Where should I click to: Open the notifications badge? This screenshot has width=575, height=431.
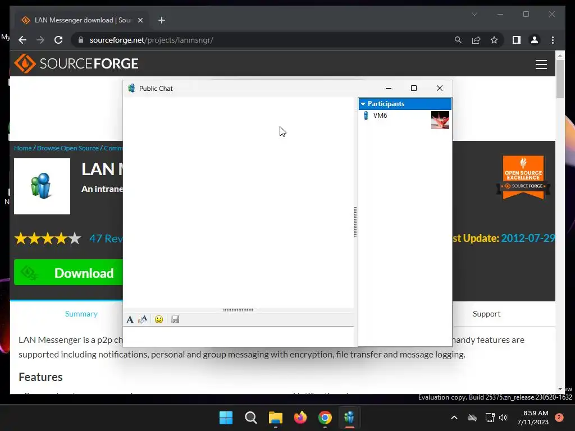coord(559,418)
